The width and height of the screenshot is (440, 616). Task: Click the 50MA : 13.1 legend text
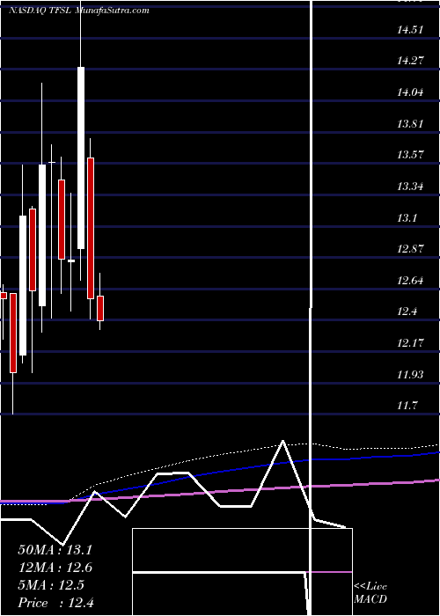pos(55,550)
